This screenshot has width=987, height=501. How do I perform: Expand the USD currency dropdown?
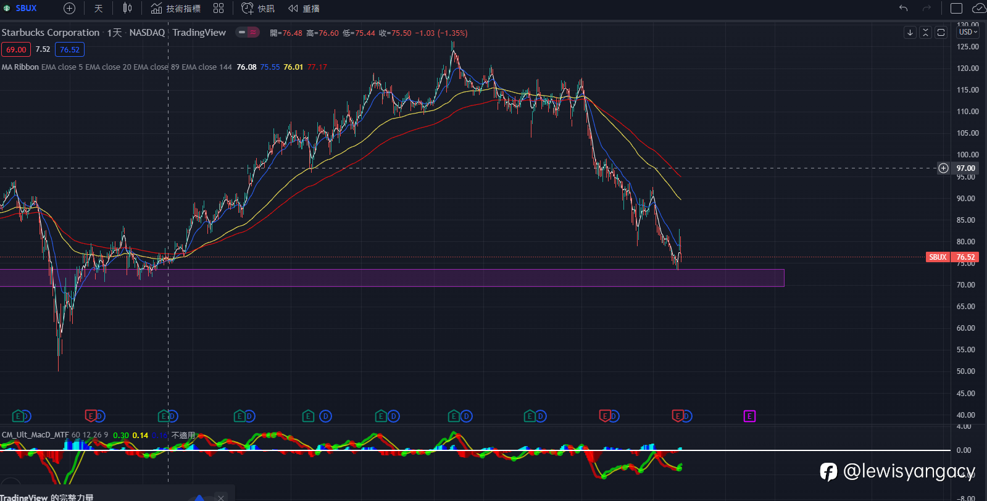[x=968, y=32]
